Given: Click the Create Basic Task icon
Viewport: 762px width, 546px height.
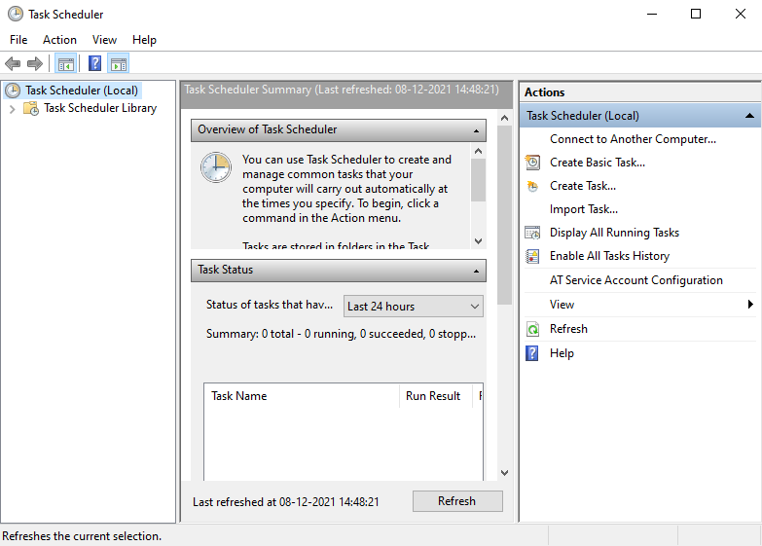Looking at the screenshot, I should (x=532, y=163).
